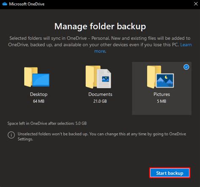Select the Desktop label text
Image resolution: width=200 pixels, height=187 pixels.
pyautogui.click(x=39, y=94)
